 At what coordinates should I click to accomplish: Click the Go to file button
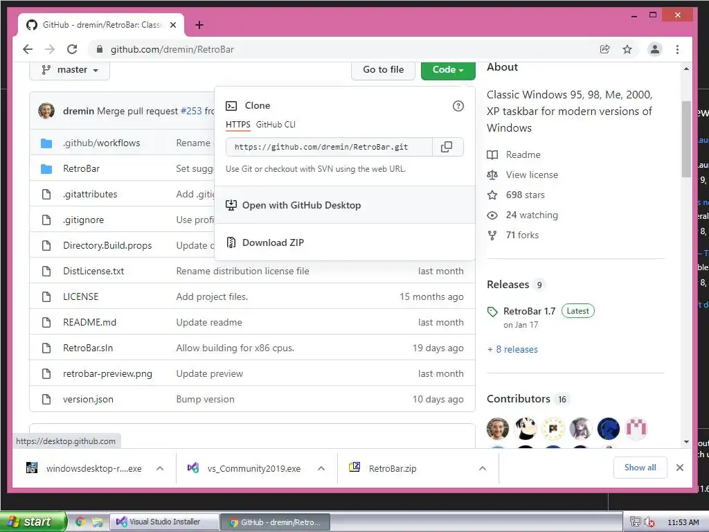(383, 70)
